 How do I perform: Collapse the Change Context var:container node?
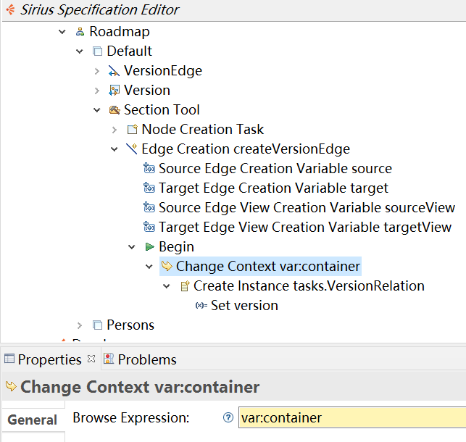[149, 267]
